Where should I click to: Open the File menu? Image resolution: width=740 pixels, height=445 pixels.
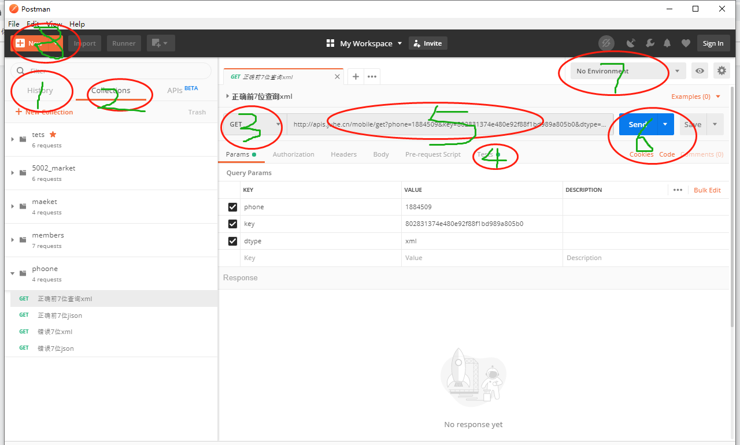pyautogui.click(x=14, y=24)
